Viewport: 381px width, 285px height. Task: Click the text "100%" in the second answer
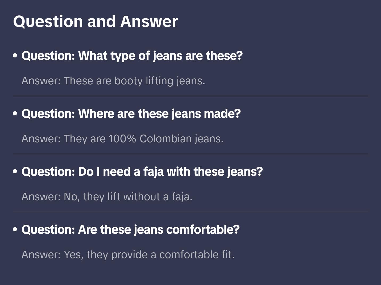pos(122,139)
